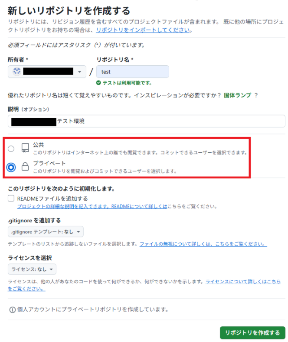Open the import repository link
Image resolution: width=288 pixels, height=342 pixels.
(143, 30)
